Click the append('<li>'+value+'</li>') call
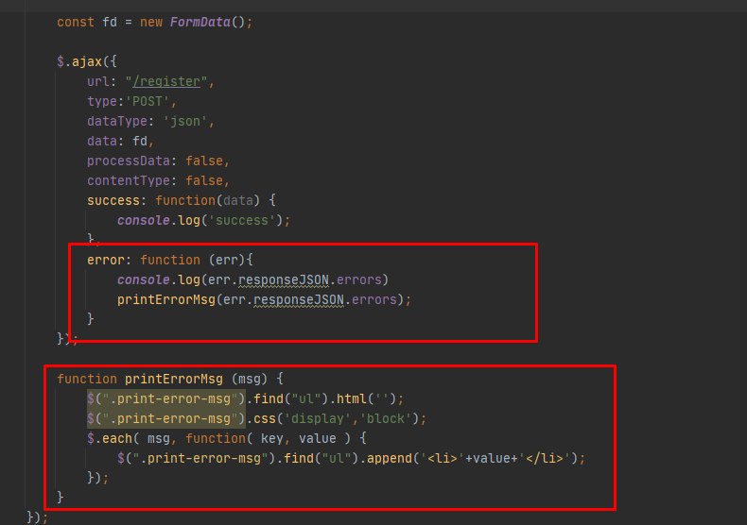 coord(472,458)
